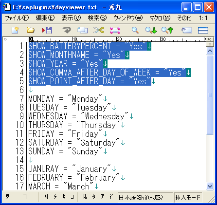Click line number 6 in the gutter
Image resolution: width=217 pixels, height=205 pixels.
[21, 90]
